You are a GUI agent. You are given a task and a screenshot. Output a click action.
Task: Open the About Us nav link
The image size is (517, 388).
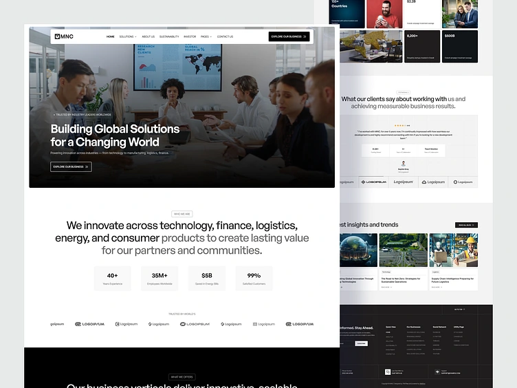(148, 36)
